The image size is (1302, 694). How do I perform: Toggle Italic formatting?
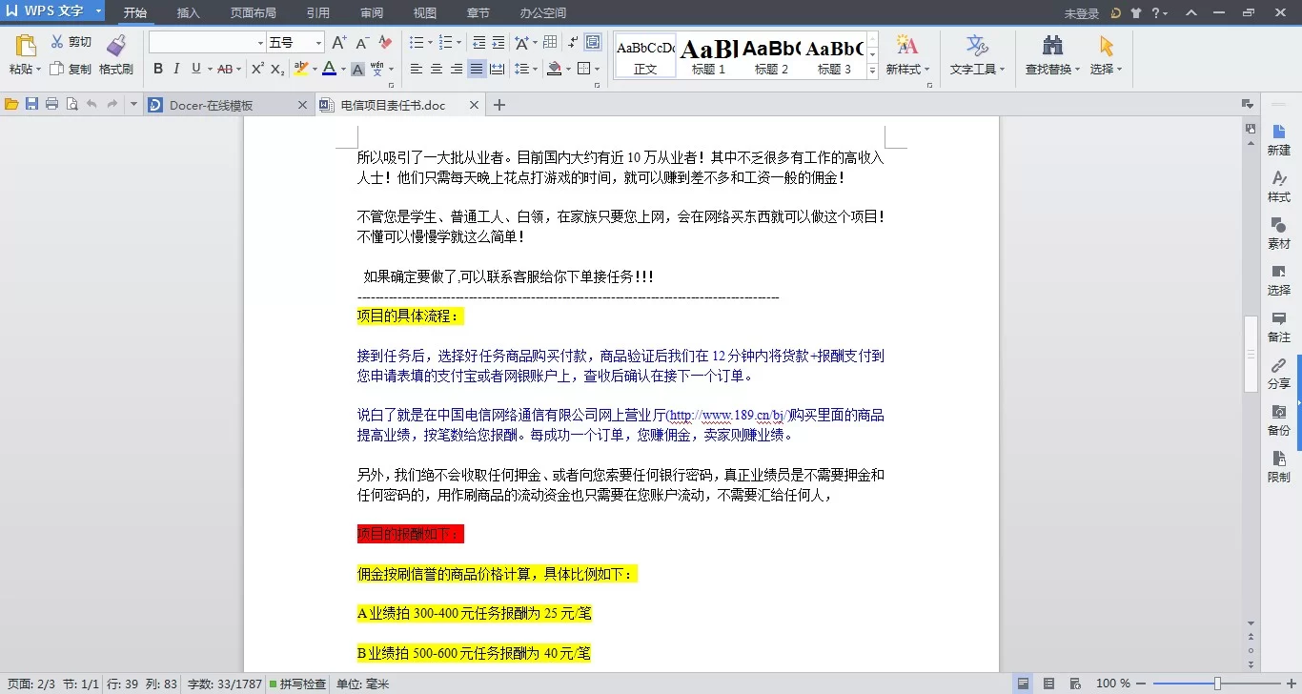[177, 69]
